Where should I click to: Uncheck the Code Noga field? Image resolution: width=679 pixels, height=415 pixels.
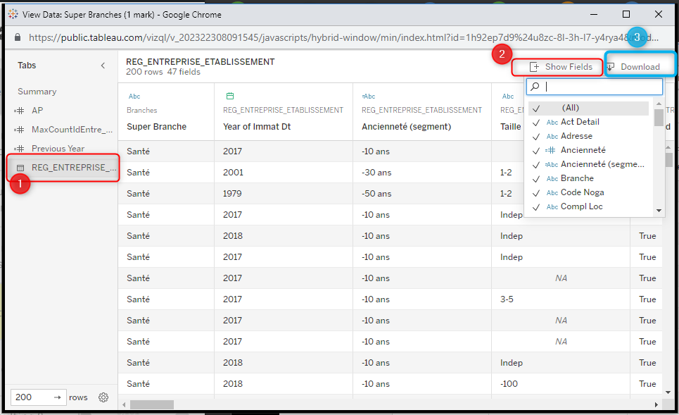[x=536, y=193]
